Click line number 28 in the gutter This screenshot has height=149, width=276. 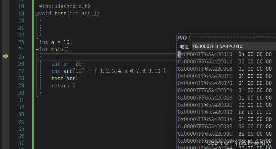pos(21,78)
